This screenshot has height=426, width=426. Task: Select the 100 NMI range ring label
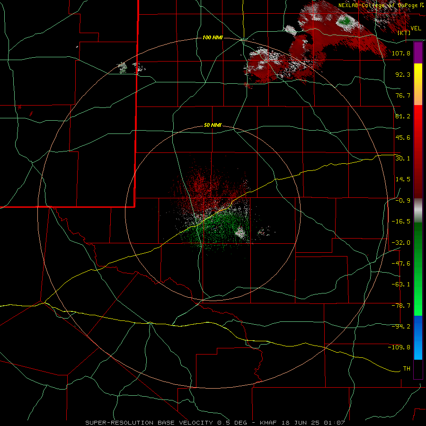pyautogui.click(x=213, y=37)
